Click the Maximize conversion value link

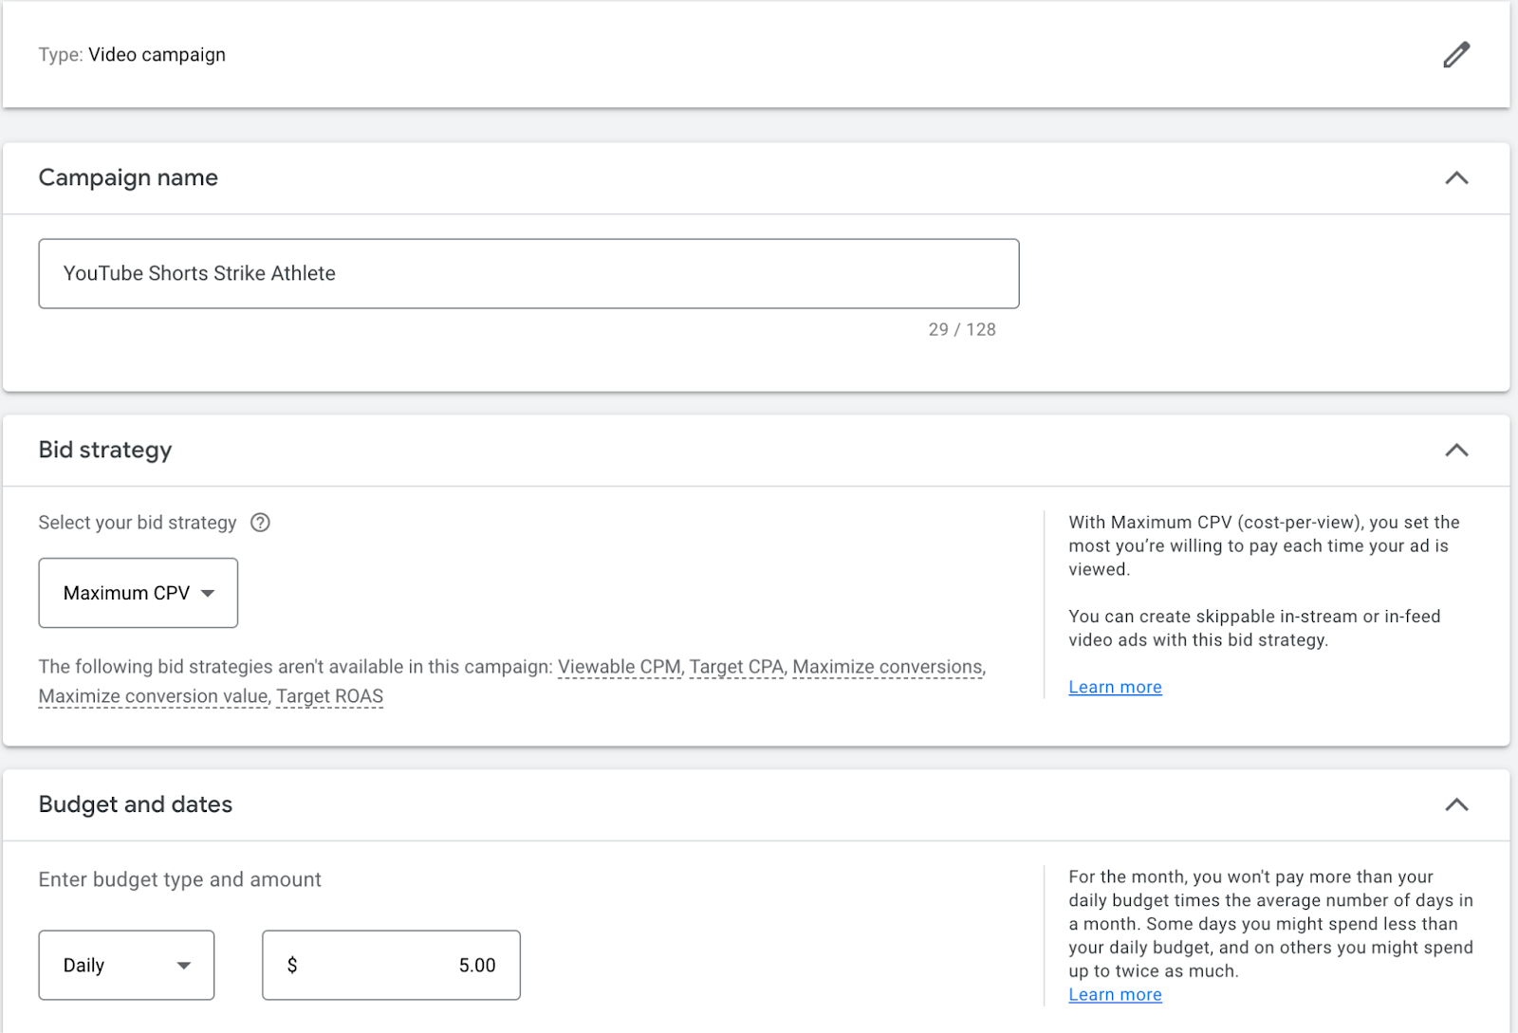tap(154, 696)
